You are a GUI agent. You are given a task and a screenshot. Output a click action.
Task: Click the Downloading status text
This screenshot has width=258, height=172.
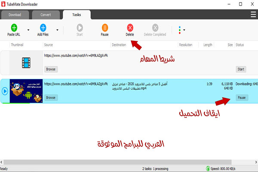click(x=247, y=84)
